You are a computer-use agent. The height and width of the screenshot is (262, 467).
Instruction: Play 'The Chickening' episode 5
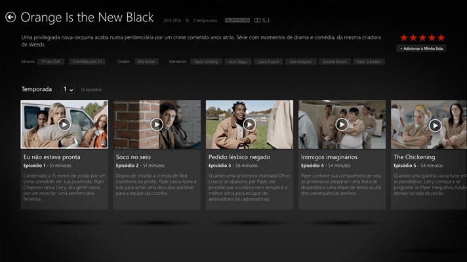coord(434,124)
